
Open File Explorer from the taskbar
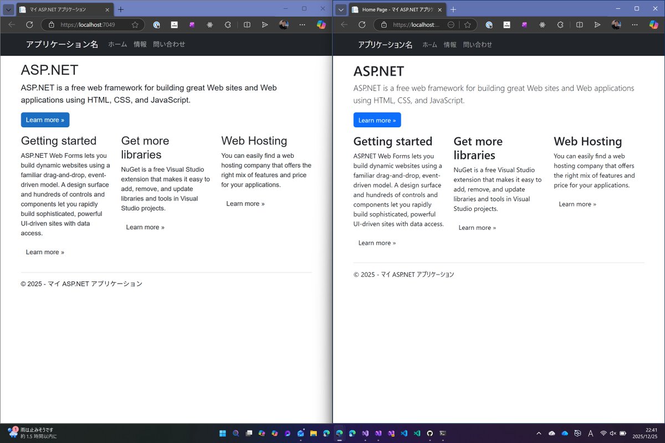pyautogui.click(x=313, y=433)
